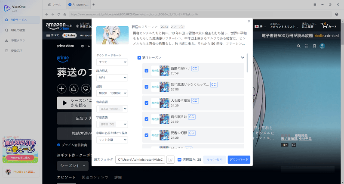Open the hamburger menu in title bar
This screenshot has width=344, height=184.
tap(315, 4)
